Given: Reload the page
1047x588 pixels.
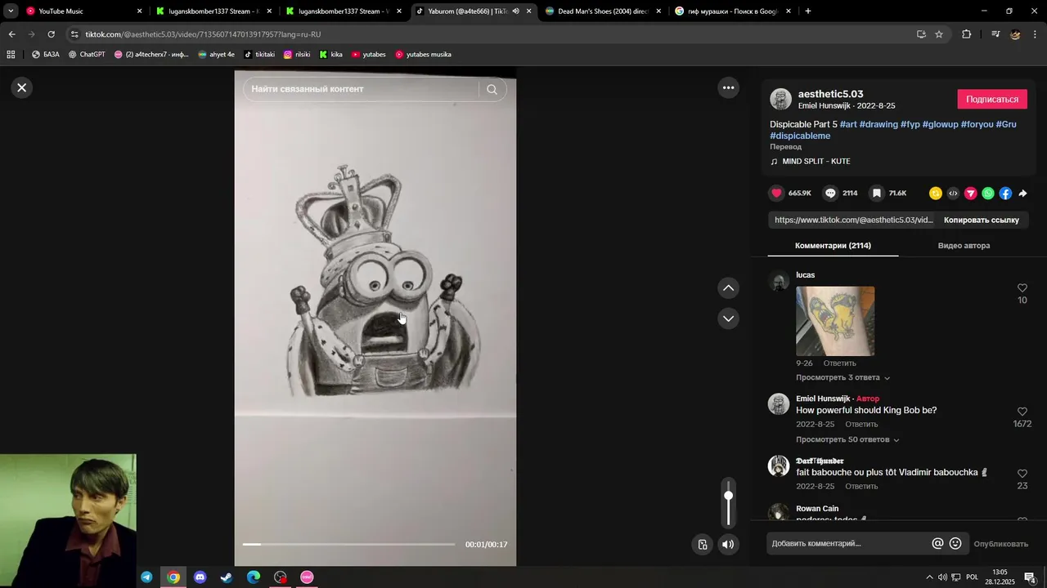Looking at the screenshot, I should pos(51,34).
